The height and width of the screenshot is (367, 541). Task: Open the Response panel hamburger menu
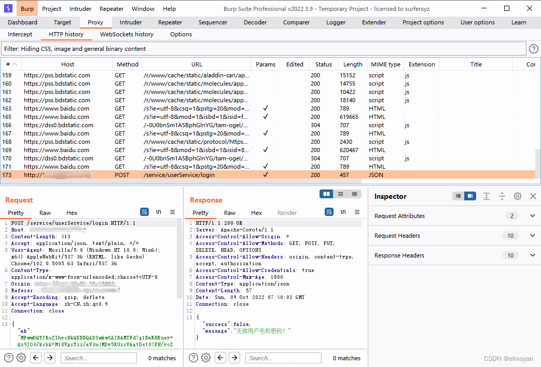click(357, 212)
